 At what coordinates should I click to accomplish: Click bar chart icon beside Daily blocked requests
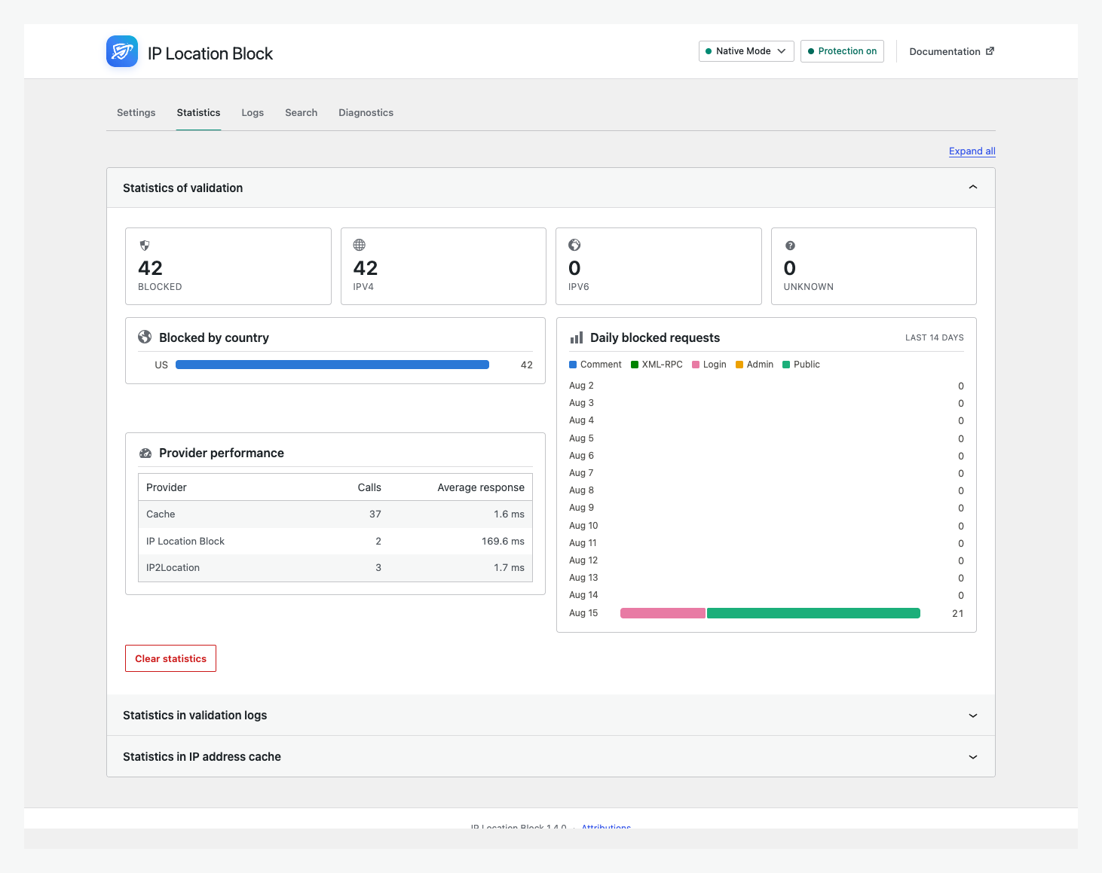pyautogui.click(x=577, y=337)
